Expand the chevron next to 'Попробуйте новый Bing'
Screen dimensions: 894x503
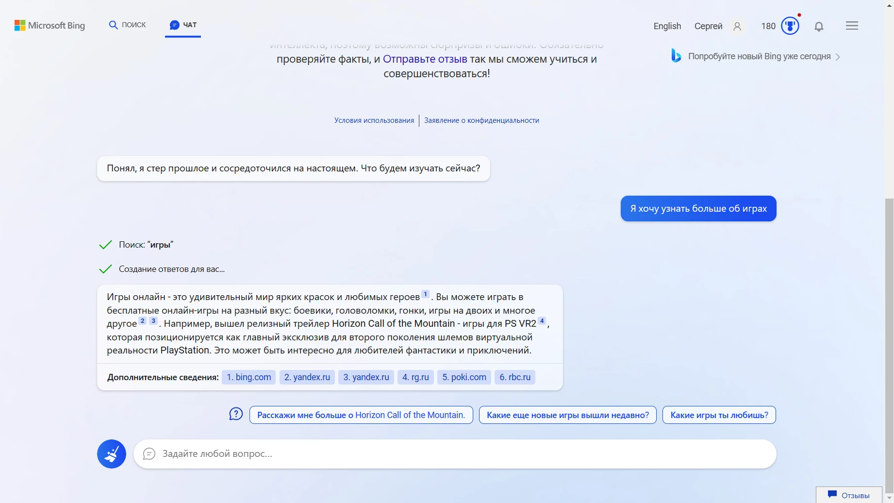point(838,57)
